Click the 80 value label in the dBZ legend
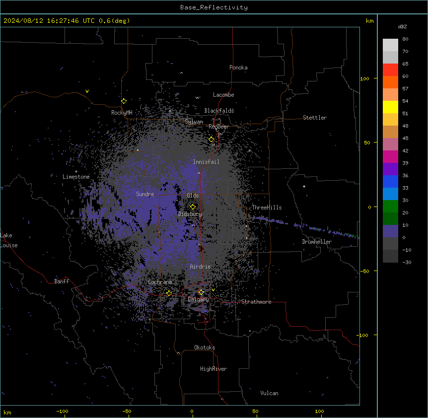Image resolution: width=428 pixels, height=418 pixels. 405,39
